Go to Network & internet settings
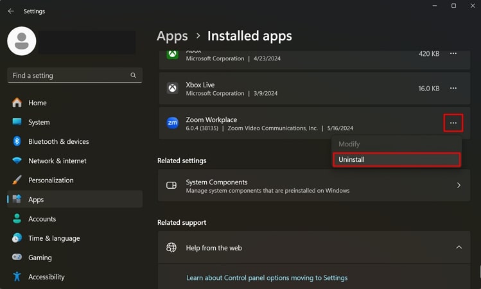The height and width of the screenshot is (289, 481). point(57,161)
